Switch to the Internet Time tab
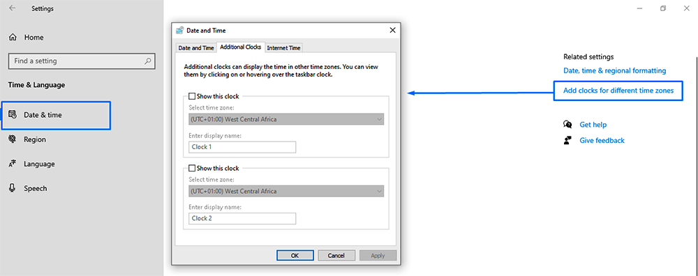The height and width of the screenshot is (276, 698). pyautogui.click(x=283, y=48)
